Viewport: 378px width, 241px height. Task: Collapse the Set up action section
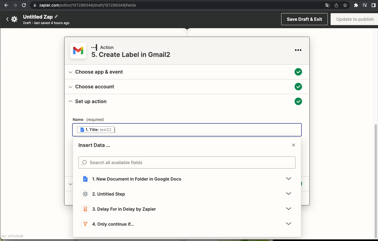(x=187, y=101)
